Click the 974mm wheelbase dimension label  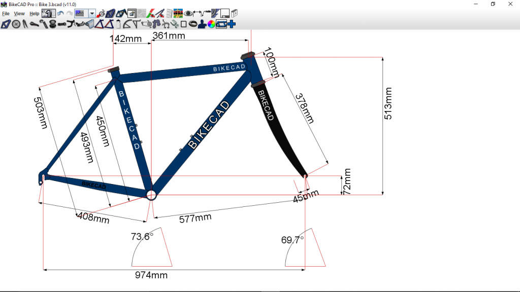tap(151, 275)
